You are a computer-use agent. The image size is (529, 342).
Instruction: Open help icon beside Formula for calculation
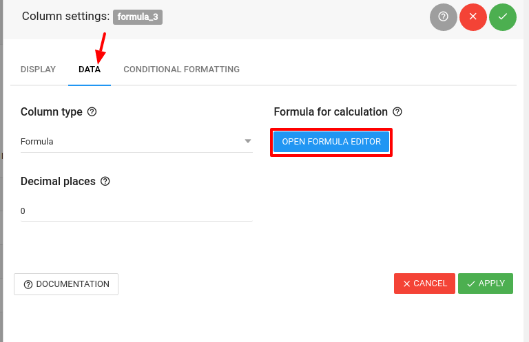tap(397, 112)
